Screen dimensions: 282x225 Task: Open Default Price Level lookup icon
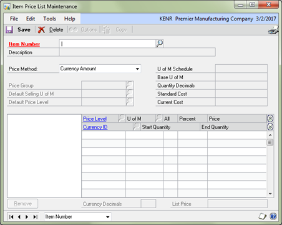click(130, 102)
